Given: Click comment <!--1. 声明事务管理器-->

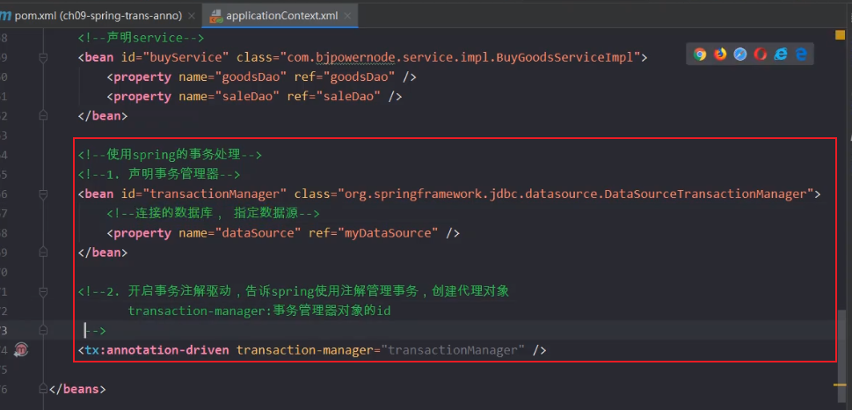Looking at the screenshot, I should coord(159,174).
